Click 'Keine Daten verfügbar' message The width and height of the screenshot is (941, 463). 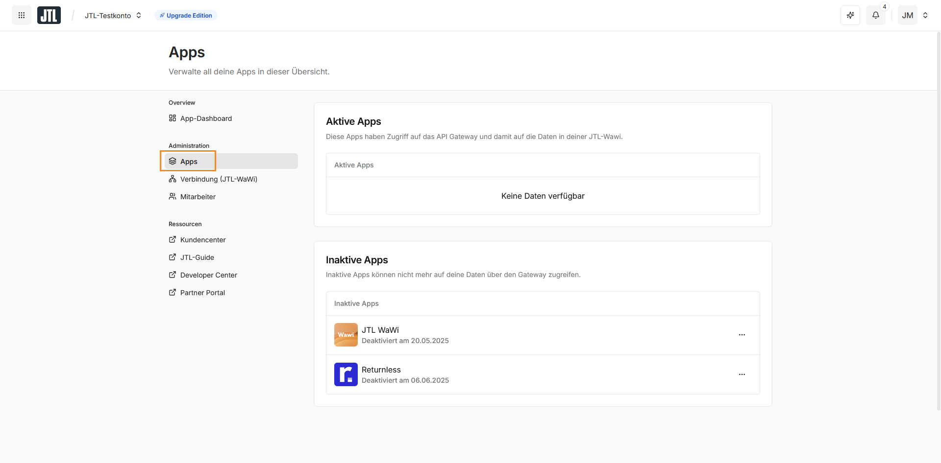click(543, 196)
